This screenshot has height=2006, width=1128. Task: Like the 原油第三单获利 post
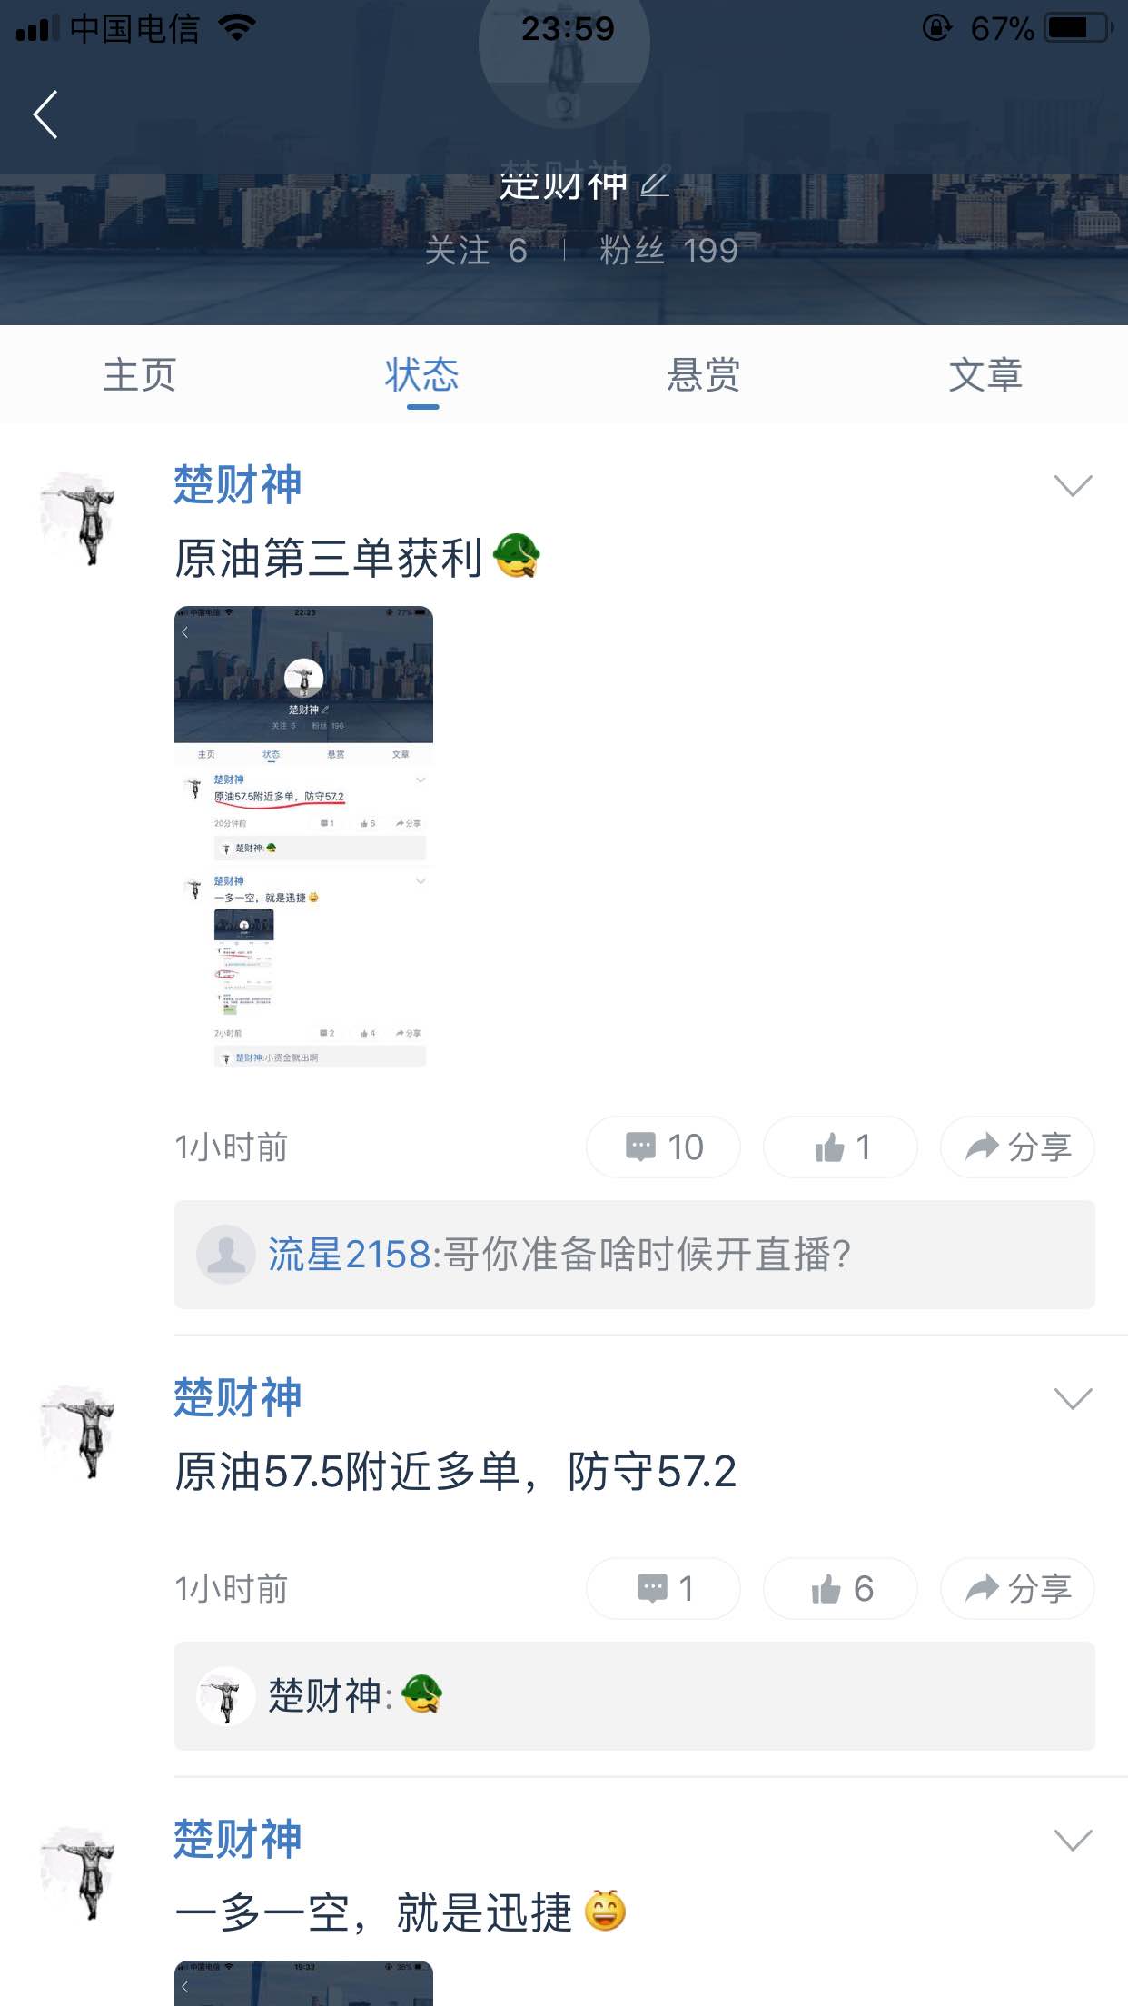[x=840, y=1147]
